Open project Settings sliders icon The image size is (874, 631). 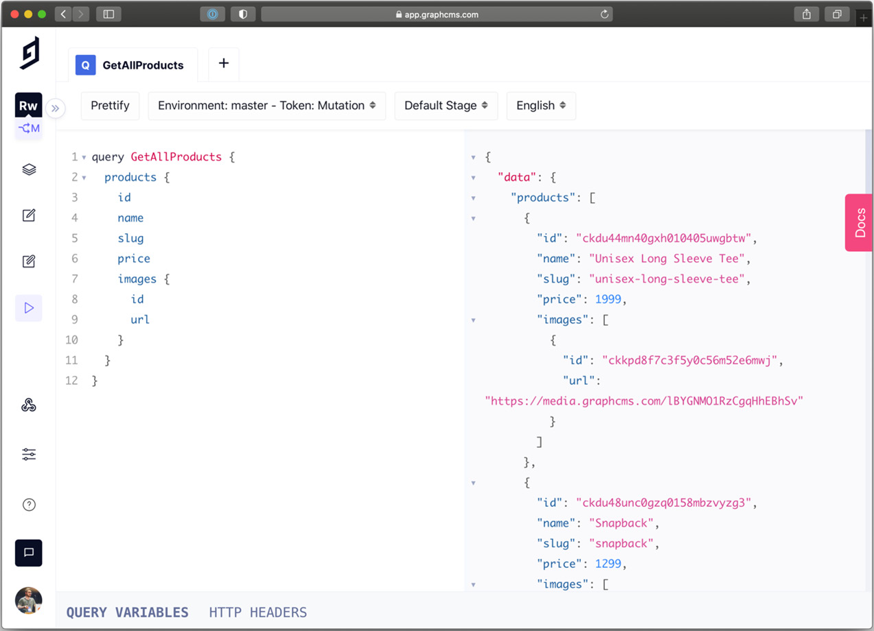coord(28,453)
